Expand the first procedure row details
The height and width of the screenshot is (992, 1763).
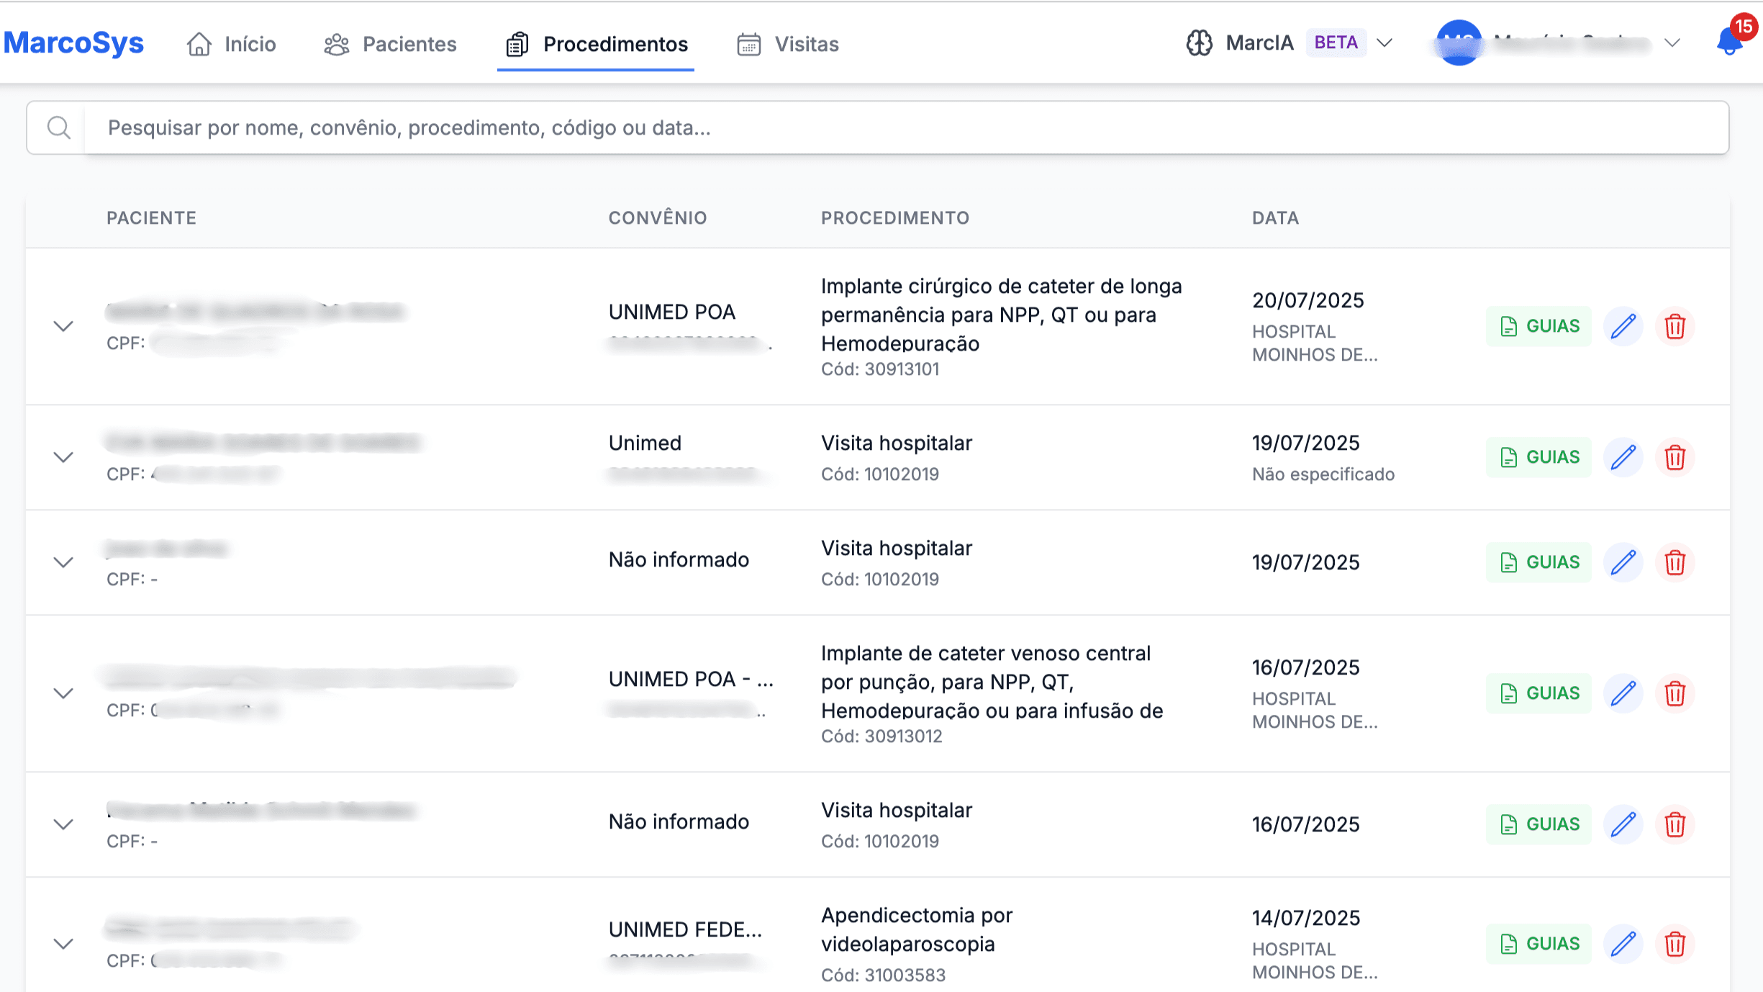63,326
